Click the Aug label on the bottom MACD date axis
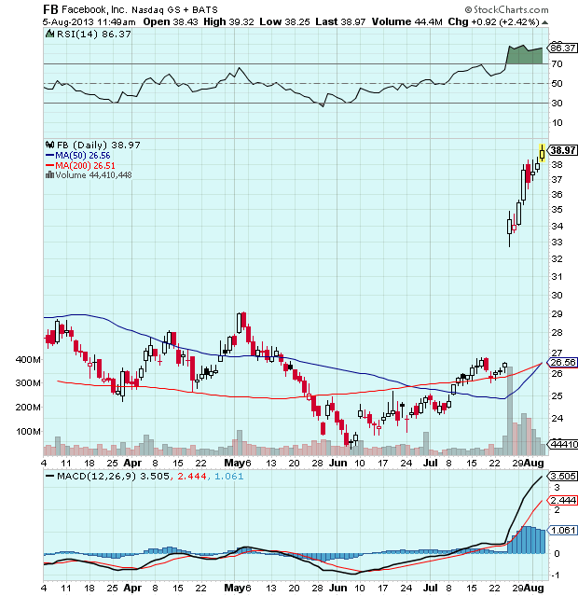This screenshot has height=596, width=578. tap(533, 588)
